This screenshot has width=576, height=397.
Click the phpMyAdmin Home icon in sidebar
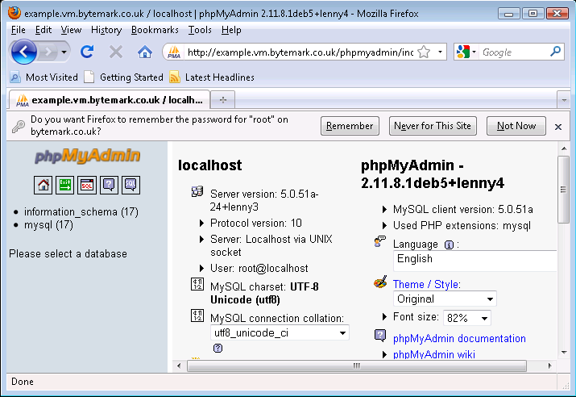coord(43,185)
